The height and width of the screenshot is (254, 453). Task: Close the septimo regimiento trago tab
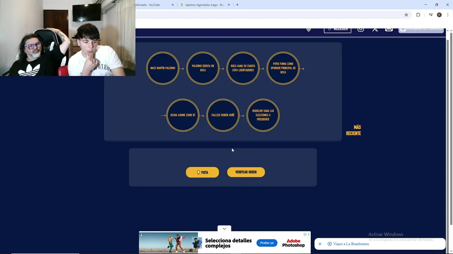click(x=229, y=5)
